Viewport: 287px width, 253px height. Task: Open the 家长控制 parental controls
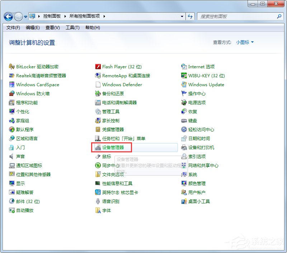tap(111, 120)
